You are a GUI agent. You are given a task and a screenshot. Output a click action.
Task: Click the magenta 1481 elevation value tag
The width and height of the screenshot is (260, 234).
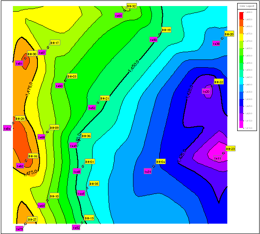19,63
